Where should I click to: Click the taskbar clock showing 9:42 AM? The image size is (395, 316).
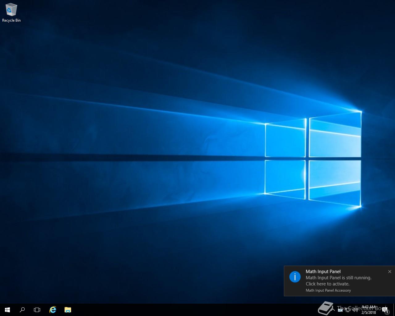(x=369, y=310)
